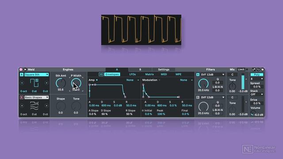Toggle the Limit button
This screenshot has width=283, height=159.
coord(241,69)
